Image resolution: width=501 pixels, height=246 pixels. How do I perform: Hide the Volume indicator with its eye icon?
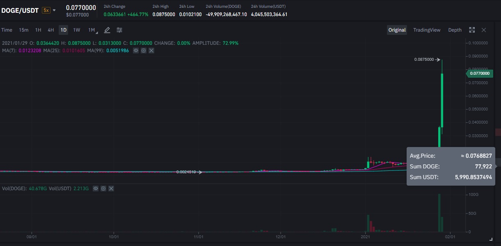click(x=96, y=188)
